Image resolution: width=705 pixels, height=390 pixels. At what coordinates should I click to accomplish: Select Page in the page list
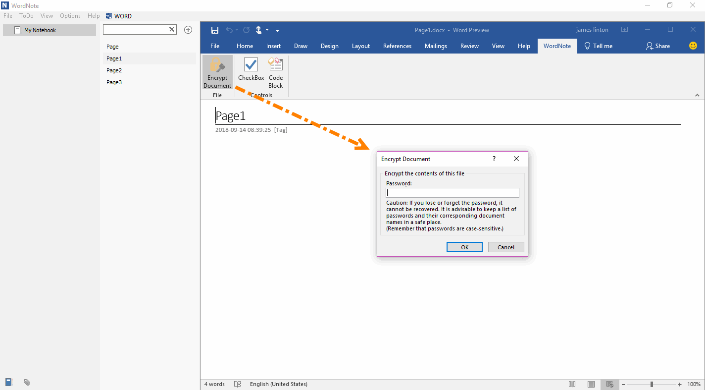pyautogui.click(x=149, y=47)
